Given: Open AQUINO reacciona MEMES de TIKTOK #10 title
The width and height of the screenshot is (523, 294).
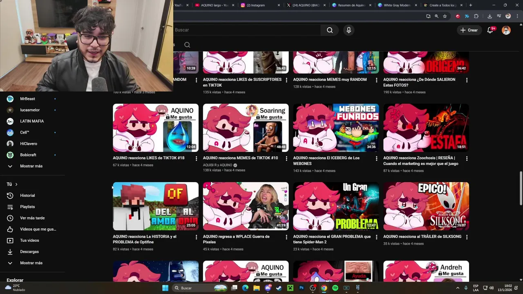Looking at the screenshot, I should [240, 158].
